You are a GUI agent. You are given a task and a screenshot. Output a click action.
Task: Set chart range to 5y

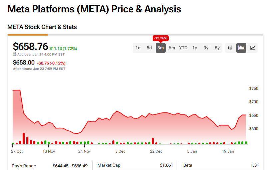tap(217, 48)
